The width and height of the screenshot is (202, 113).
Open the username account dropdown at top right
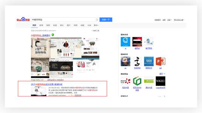coord(179,20)
